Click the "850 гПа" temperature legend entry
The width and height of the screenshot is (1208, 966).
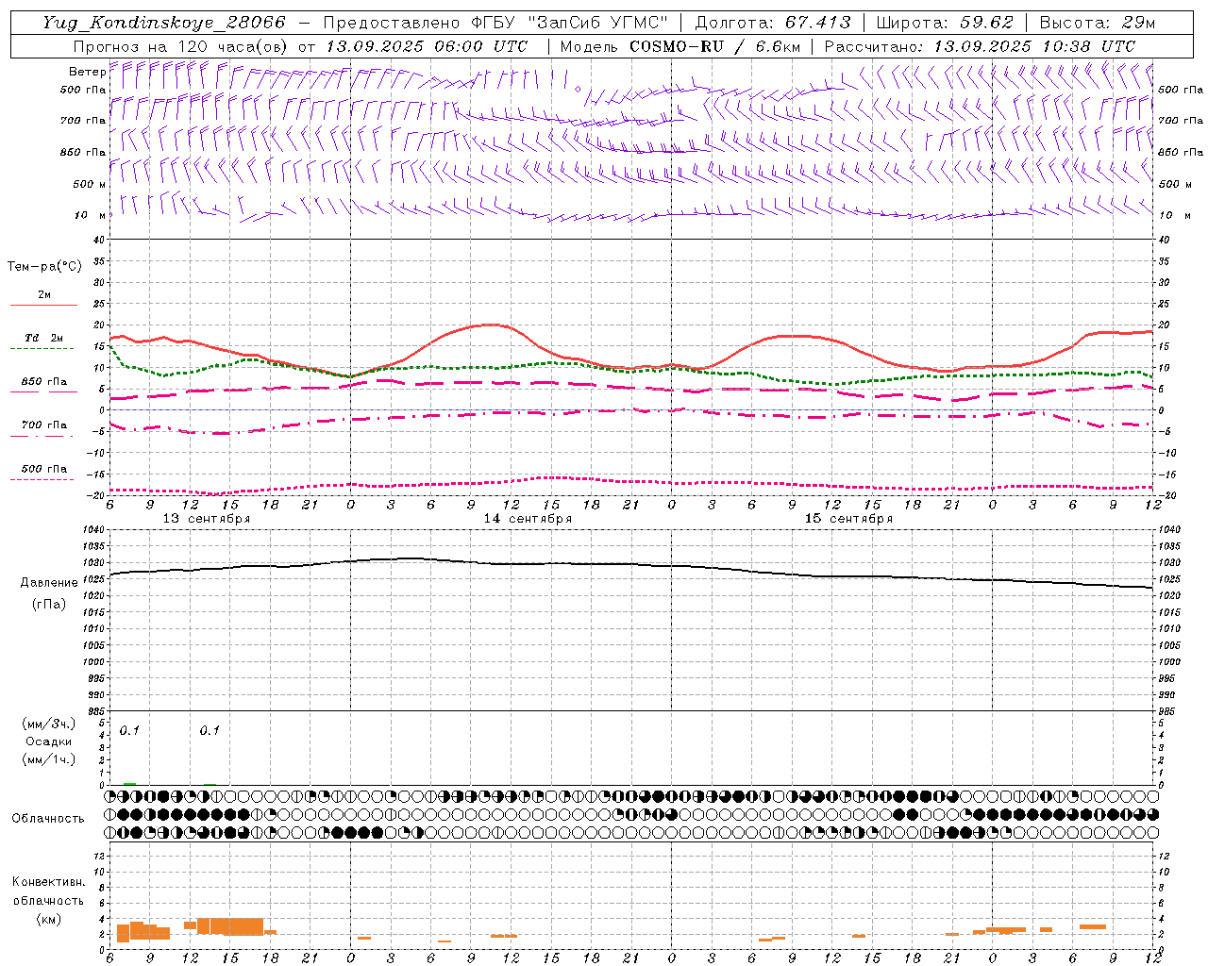tap(44, 382)
